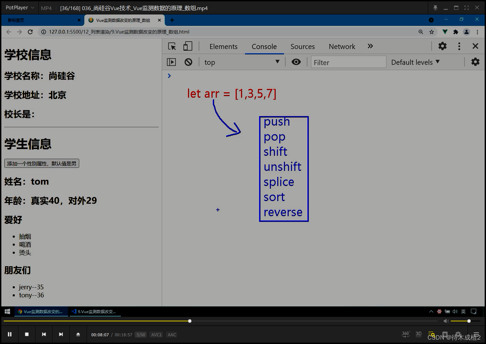Click the AAC audio codec label
The image size is (486, 344).
click(172, 335)
